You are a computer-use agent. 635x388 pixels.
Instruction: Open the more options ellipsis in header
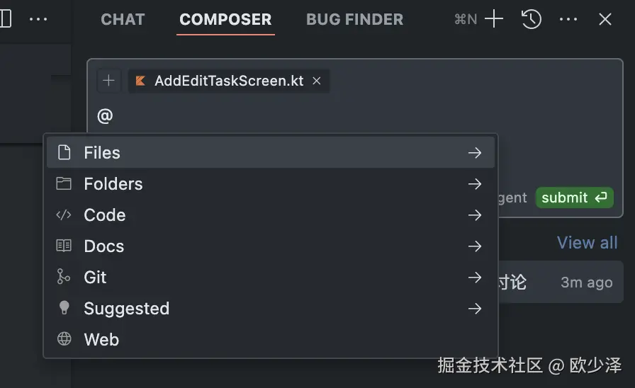[568, 20]
